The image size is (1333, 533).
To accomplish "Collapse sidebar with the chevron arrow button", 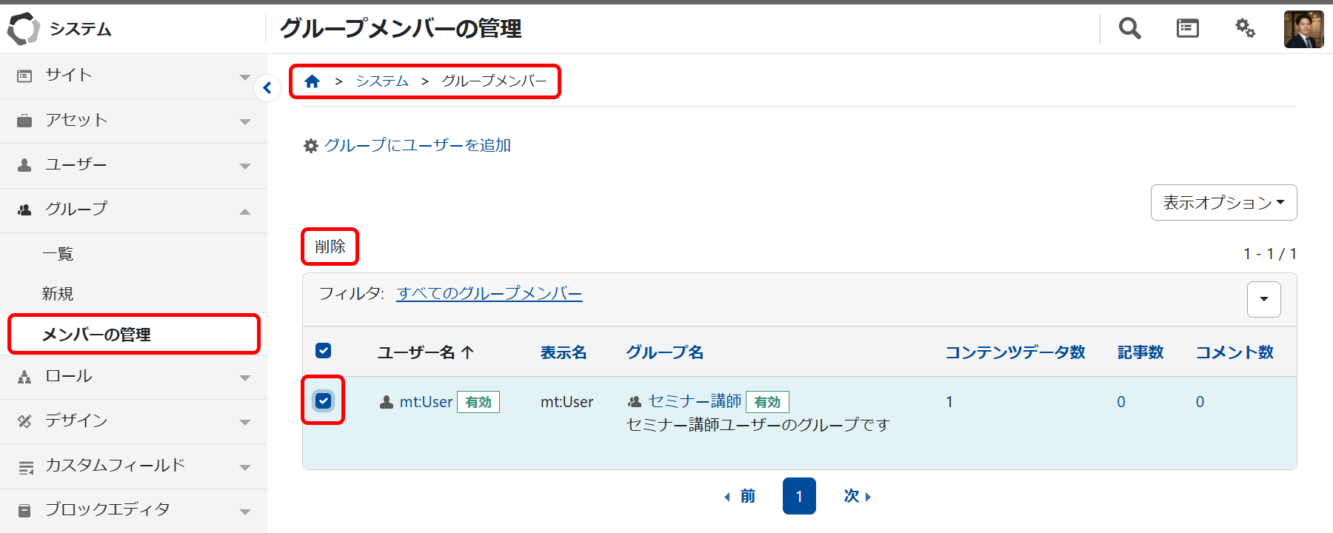I will click(x=267, y=88).
